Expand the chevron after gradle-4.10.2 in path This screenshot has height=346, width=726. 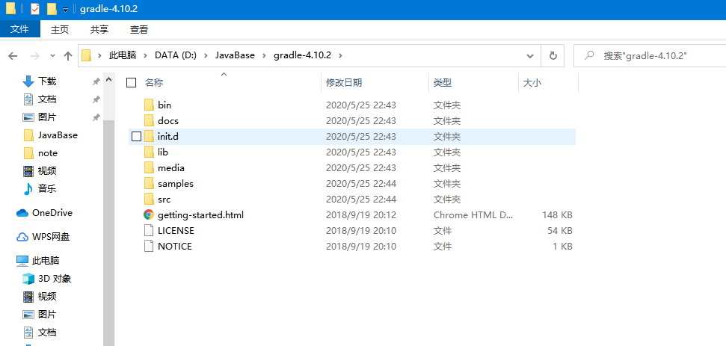coord(340,55)
